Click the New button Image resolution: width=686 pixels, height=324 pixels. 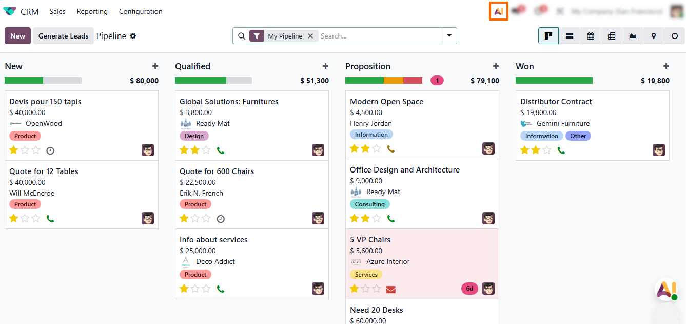17,36
